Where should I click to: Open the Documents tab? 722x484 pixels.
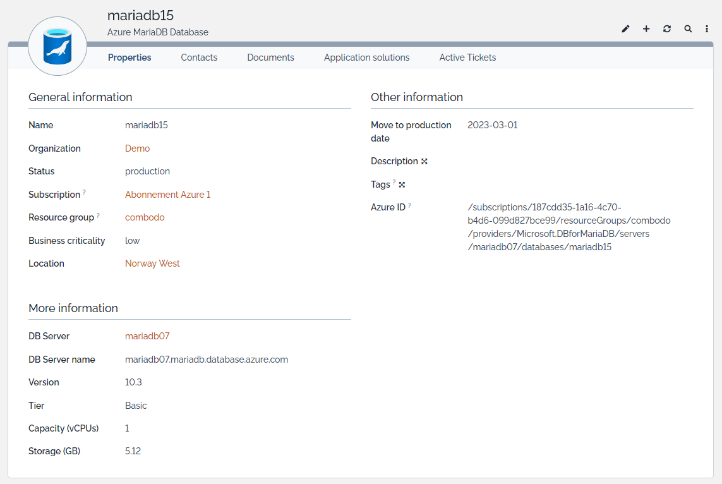coord(270,57)
